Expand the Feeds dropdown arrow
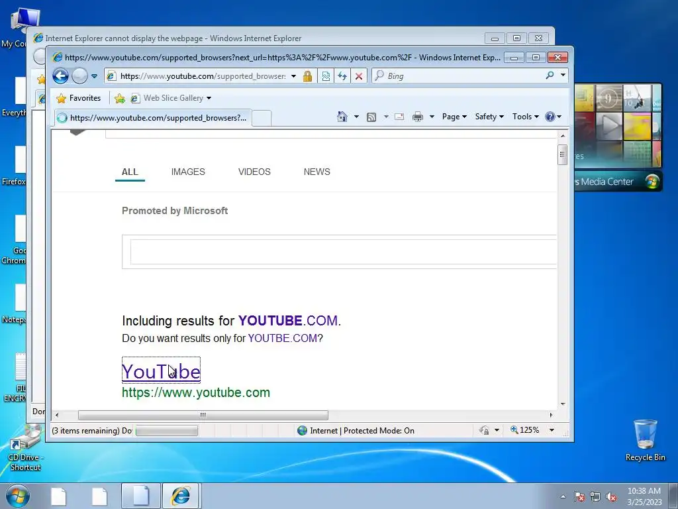The image size is (678, 509). coord(386,117)
